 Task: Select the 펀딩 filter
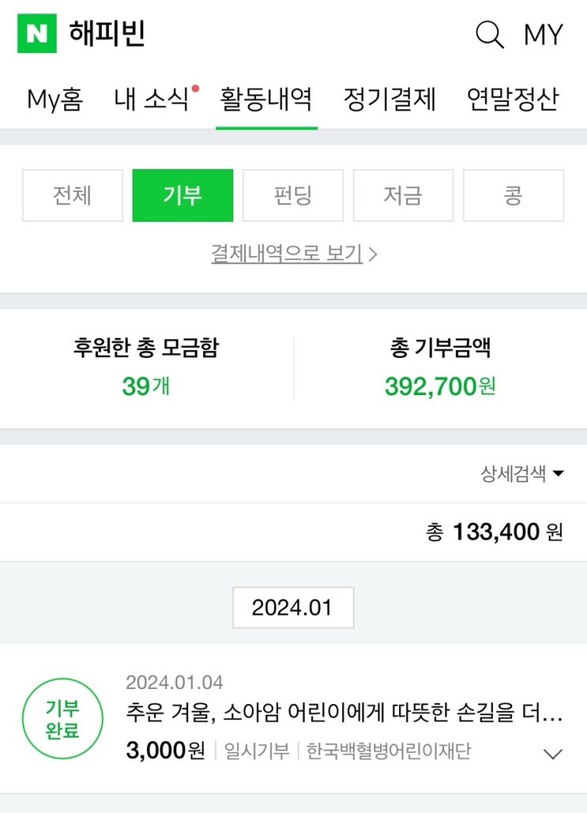click(x=293, y=195)
